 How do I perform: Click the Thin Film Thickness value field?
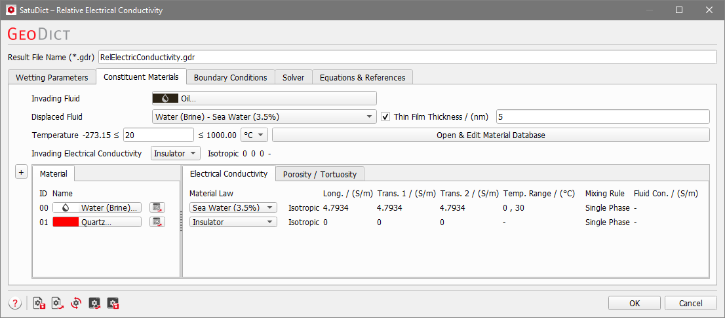coord(602,116)
